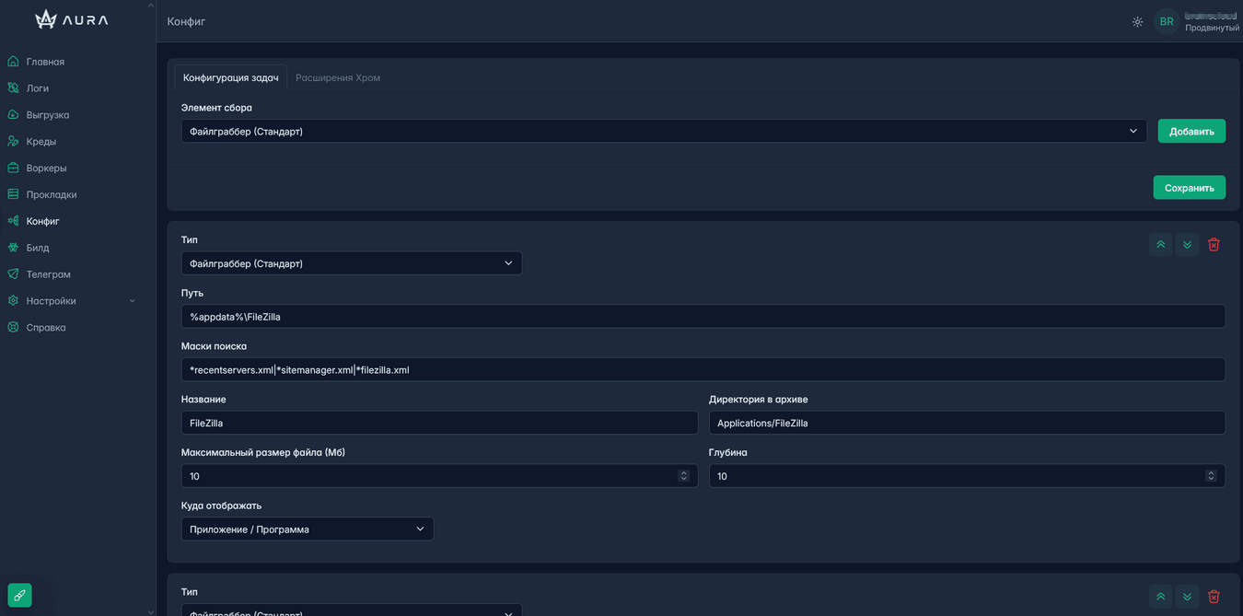Move the FileZilla task block down
This screenshot has width=1243, height=616.
(x=1187, y=244)
